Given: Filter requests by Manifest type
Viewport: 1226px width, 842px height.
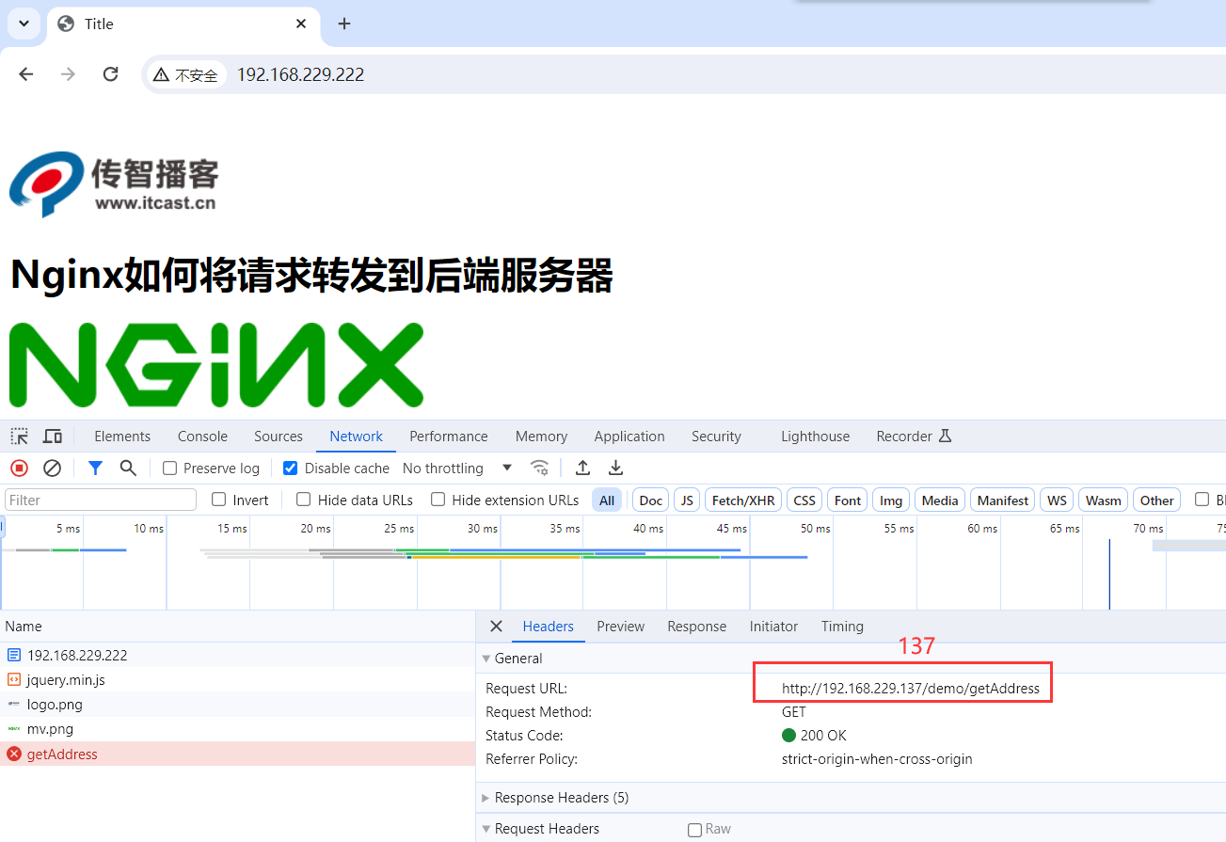Looking at the screenshot, I should point(1003,500).
